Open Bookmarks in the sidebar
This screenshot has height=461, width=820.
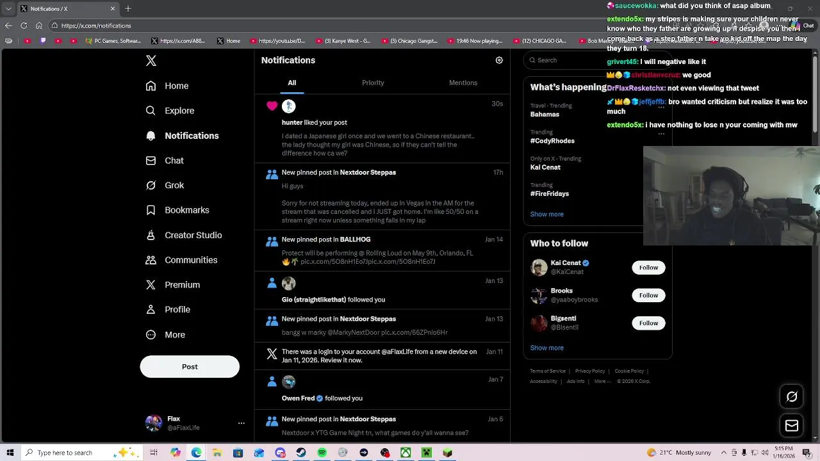(x=177, y=210)
